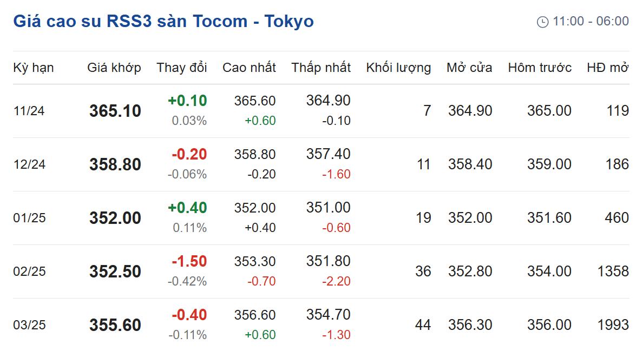The width and height of the screenshot is (636, 351).
Task: Click the 11:00 - 06:00 trading hours text
Action: [591, 21]
